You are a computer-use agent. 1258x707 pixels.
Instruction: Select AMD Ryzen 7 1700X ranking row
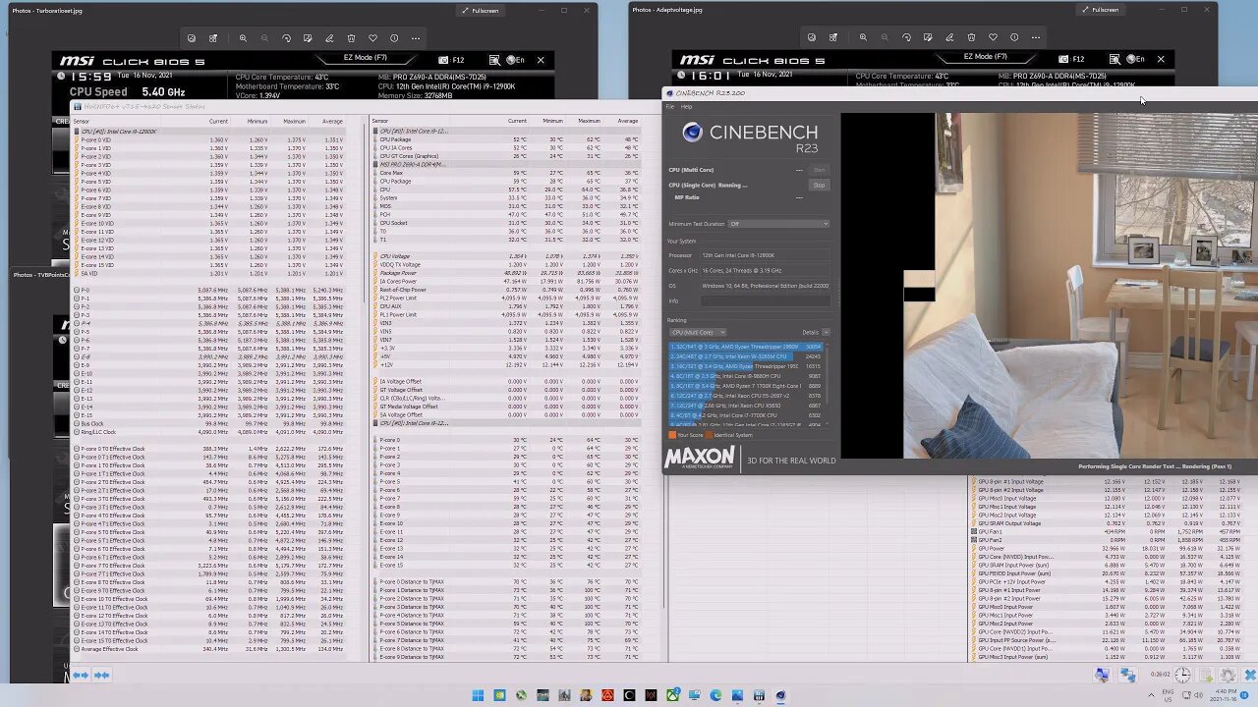point(746,386)
